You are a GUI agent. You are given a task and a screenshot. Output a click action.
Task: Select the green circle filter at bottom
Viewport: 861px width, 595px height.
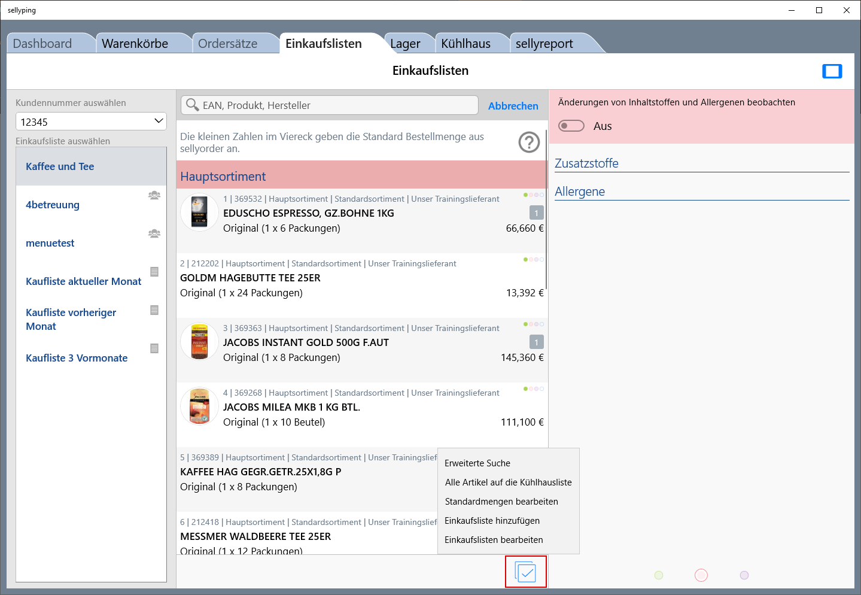[x=659, y=575]
